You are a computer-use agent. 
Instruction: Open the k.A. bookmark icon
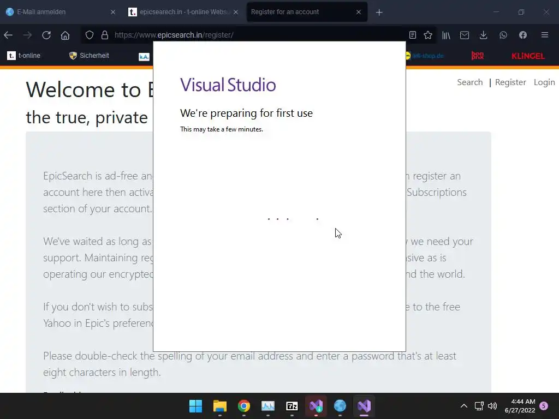tap(144, 56)
